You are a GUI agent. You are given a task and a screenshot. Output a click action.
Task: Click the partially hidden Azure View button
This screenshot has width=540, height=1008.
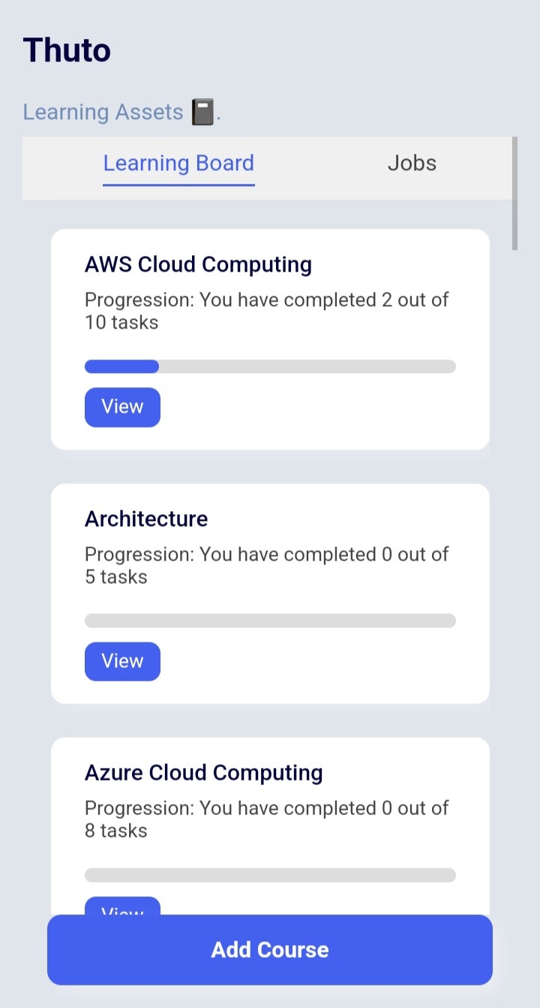tap(122, 906)
